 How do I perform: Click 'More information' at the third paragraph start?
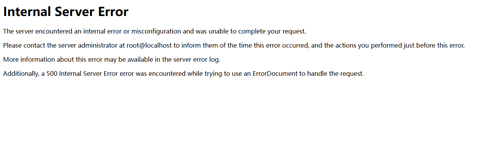pos(26,60)
